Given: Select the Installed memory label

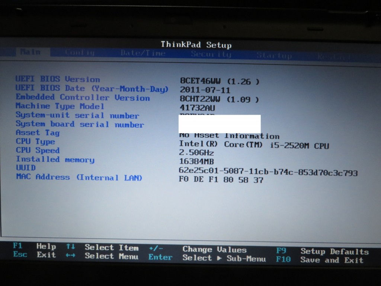Looking at the screenshot, I should [55, 159].
